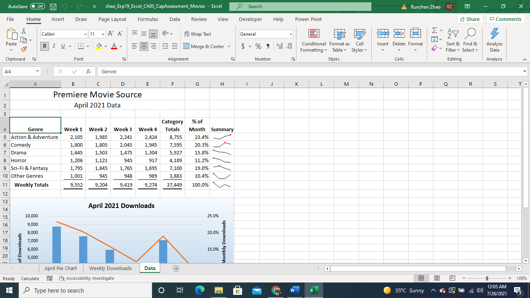Screen dimensions: 530x298
Task: Click Increase Decimal icon
Action: coord(279,46)
